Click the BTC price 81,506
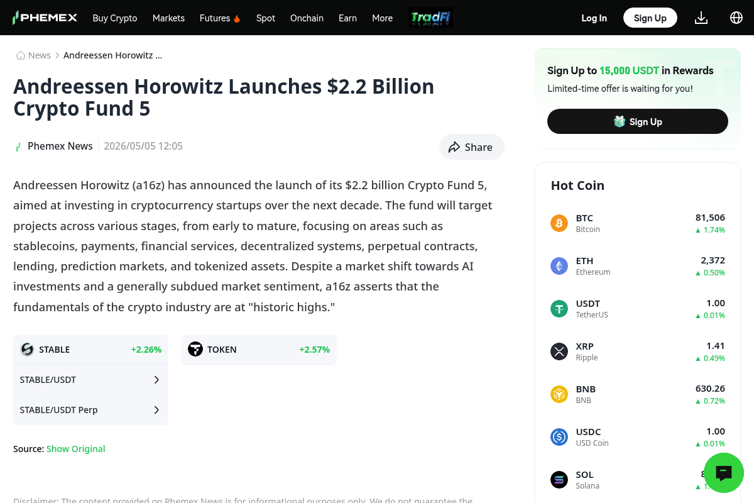The height and width of the screenshot is (503, 754). 710,218
